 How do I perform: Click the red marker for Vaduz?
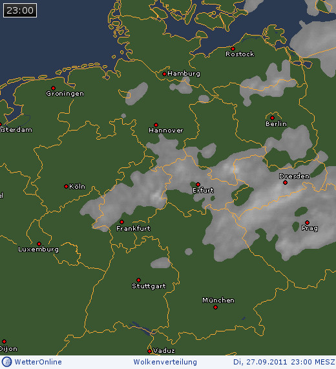coord(149,351)
